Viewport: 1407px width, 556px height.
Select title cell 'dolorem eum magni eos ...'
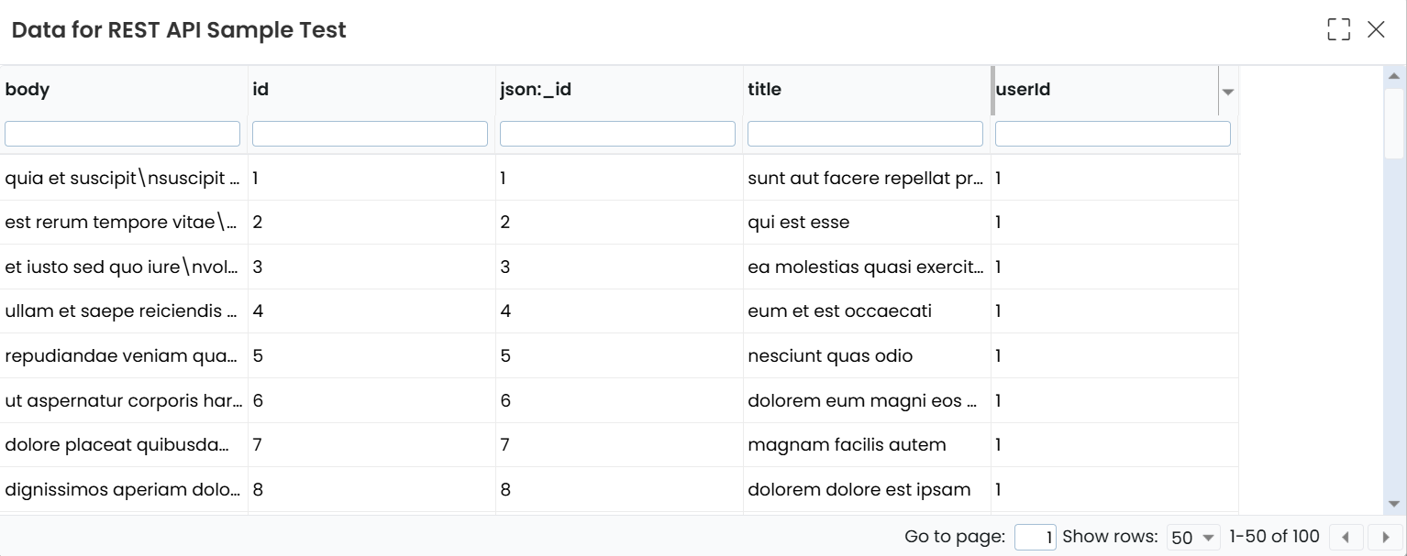click(867, 400)
